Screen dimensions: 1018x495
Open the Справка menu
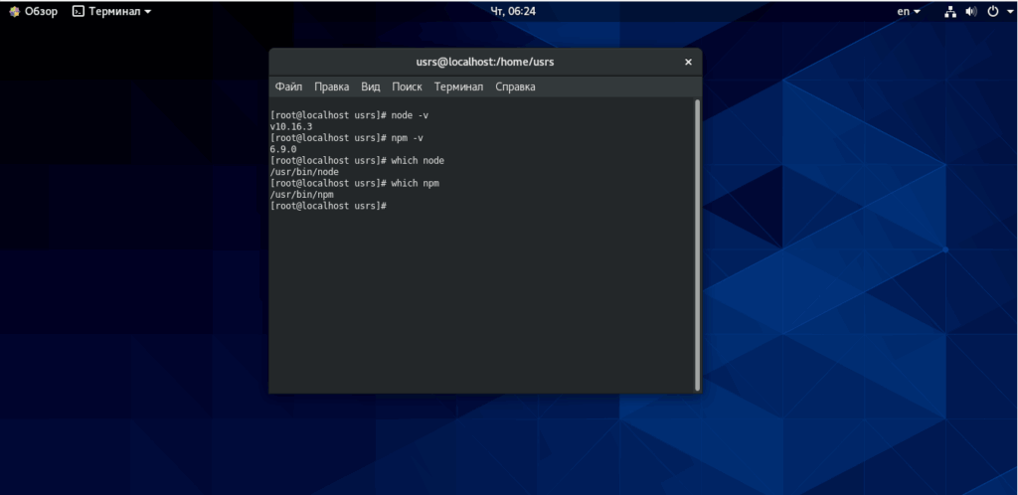pyautogui.click(x=515, y=86)
